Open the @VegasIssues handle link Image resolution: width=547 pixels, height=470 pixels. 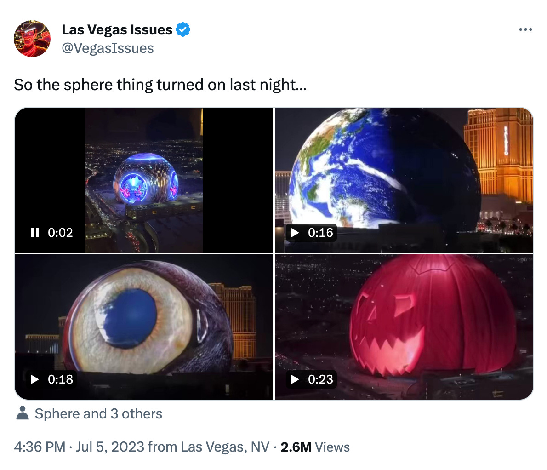[108, 48]
